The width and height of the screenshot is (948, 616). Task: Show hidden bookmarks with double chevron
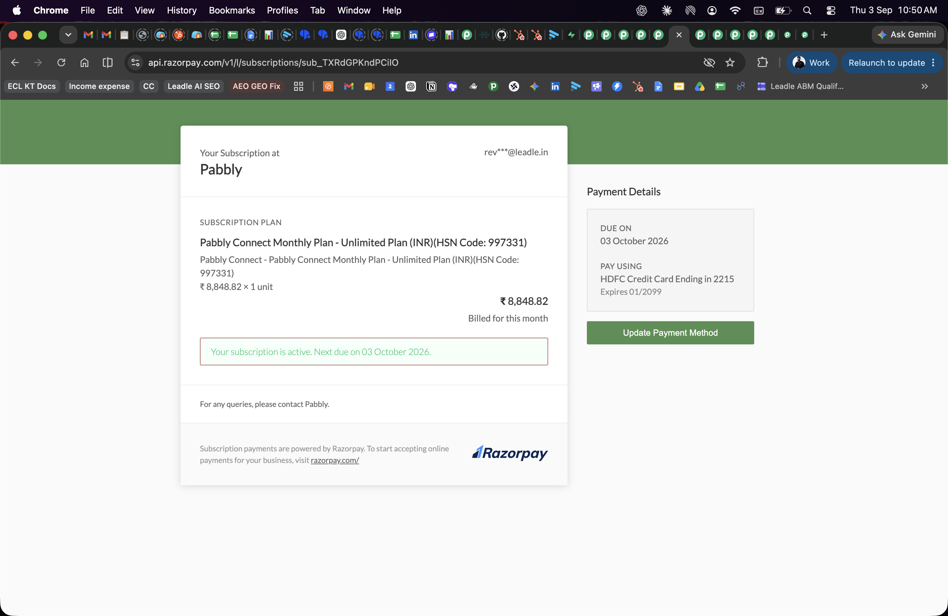click(x=924, y=86)
